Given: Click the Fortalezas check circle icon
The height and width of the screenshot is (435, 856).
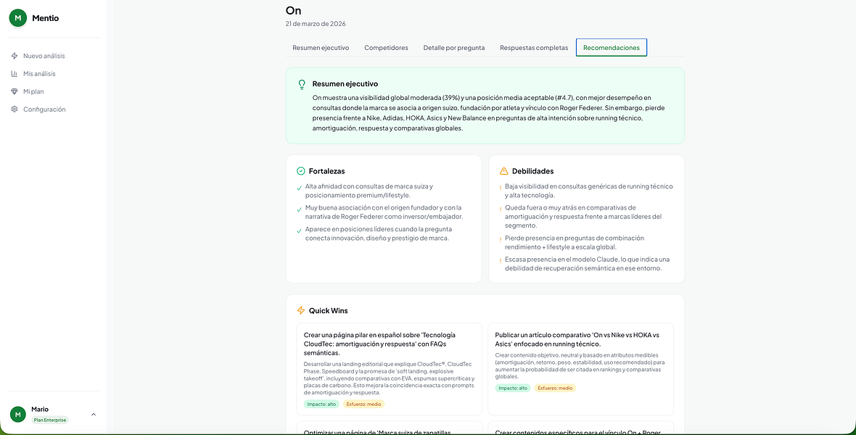Looking at the screenshot, I should coord(300,171).
